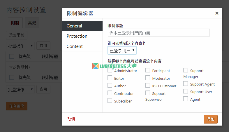Enable the Moderator role checkbox

(x=148, y=78)
